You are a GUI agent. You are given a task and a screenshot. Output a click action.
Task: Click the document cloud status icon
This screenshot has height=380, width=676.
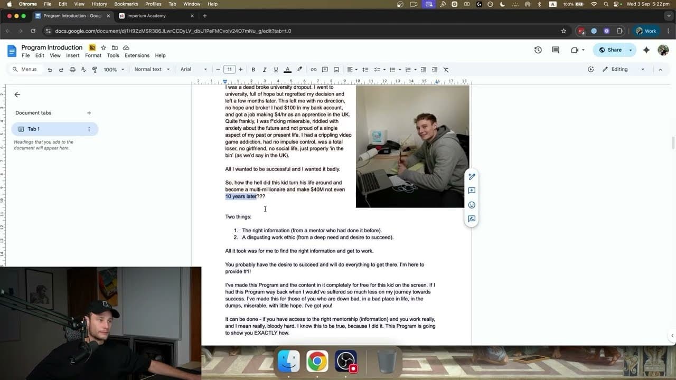click(126, 47)
